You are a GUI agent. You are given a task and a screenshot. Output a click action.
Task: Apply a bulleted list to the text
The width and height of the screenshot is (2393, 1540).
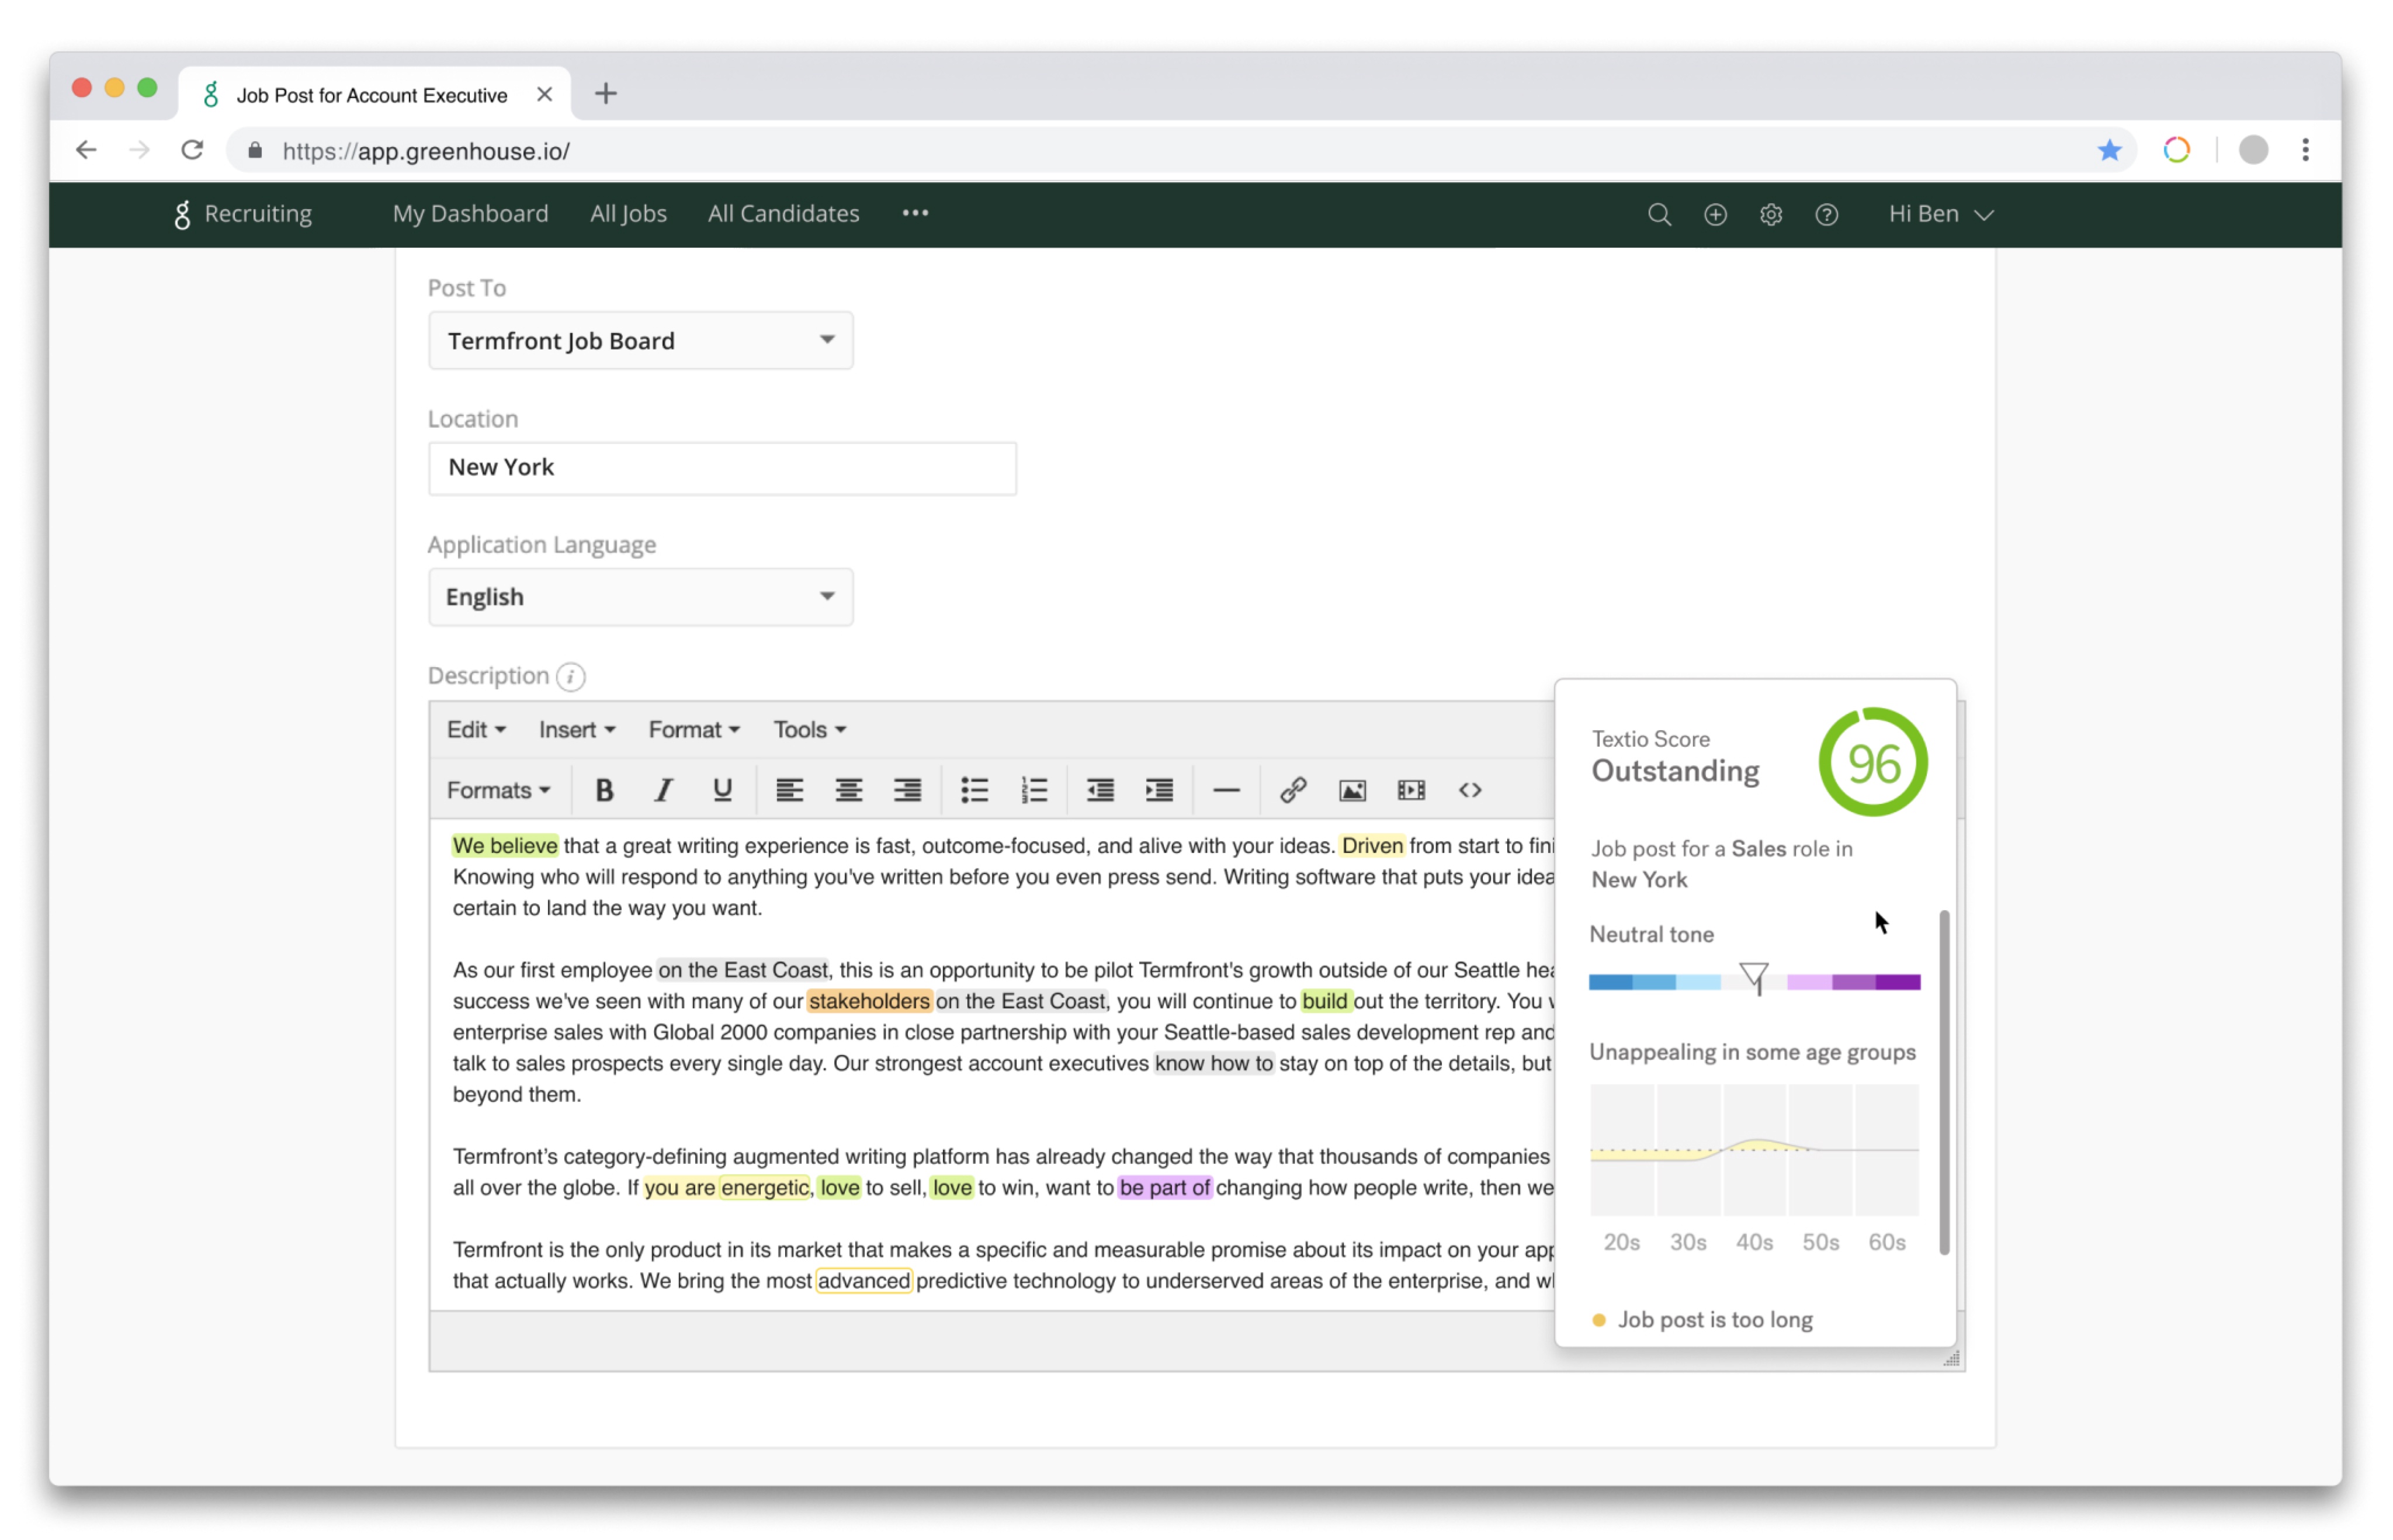pos(975,789)
